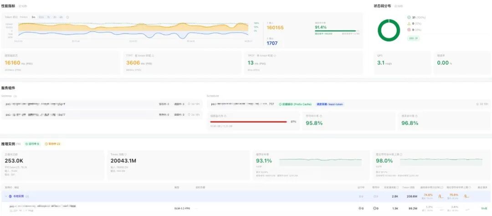This screenshot has width=492, height=216.
Task: Click the clock icon on the bq77 row
Action: click(189, 115)
